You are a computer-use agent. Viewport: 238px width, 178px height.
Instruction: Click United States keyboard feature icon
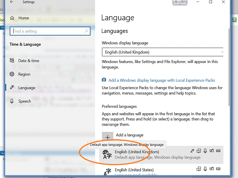point(218,168)
